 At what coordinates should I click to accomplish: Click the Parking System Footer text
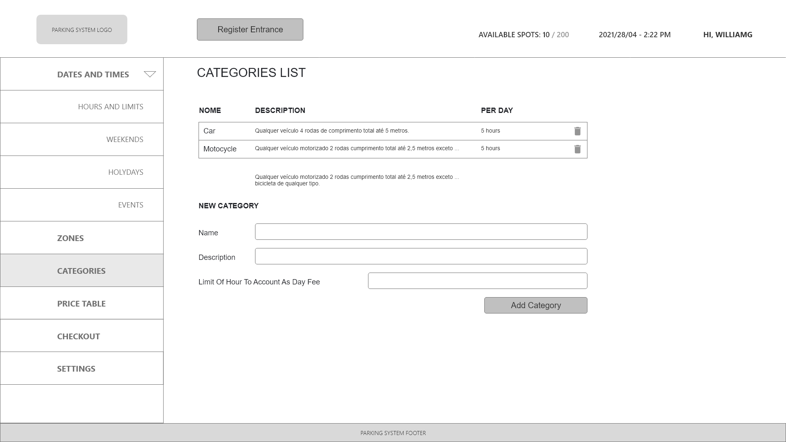pos(393,433)
